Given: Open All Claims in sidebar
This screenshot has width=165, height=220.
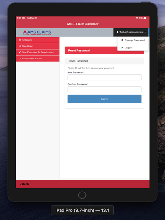Looking at the screenshot, I should [x=38, y=40].
